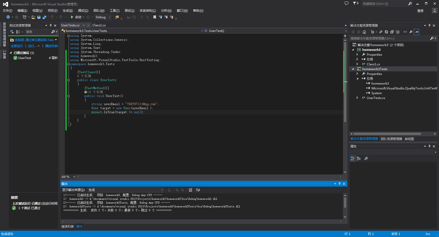
Task: Click the 播放列表 link
Action: tap(52, 46)
